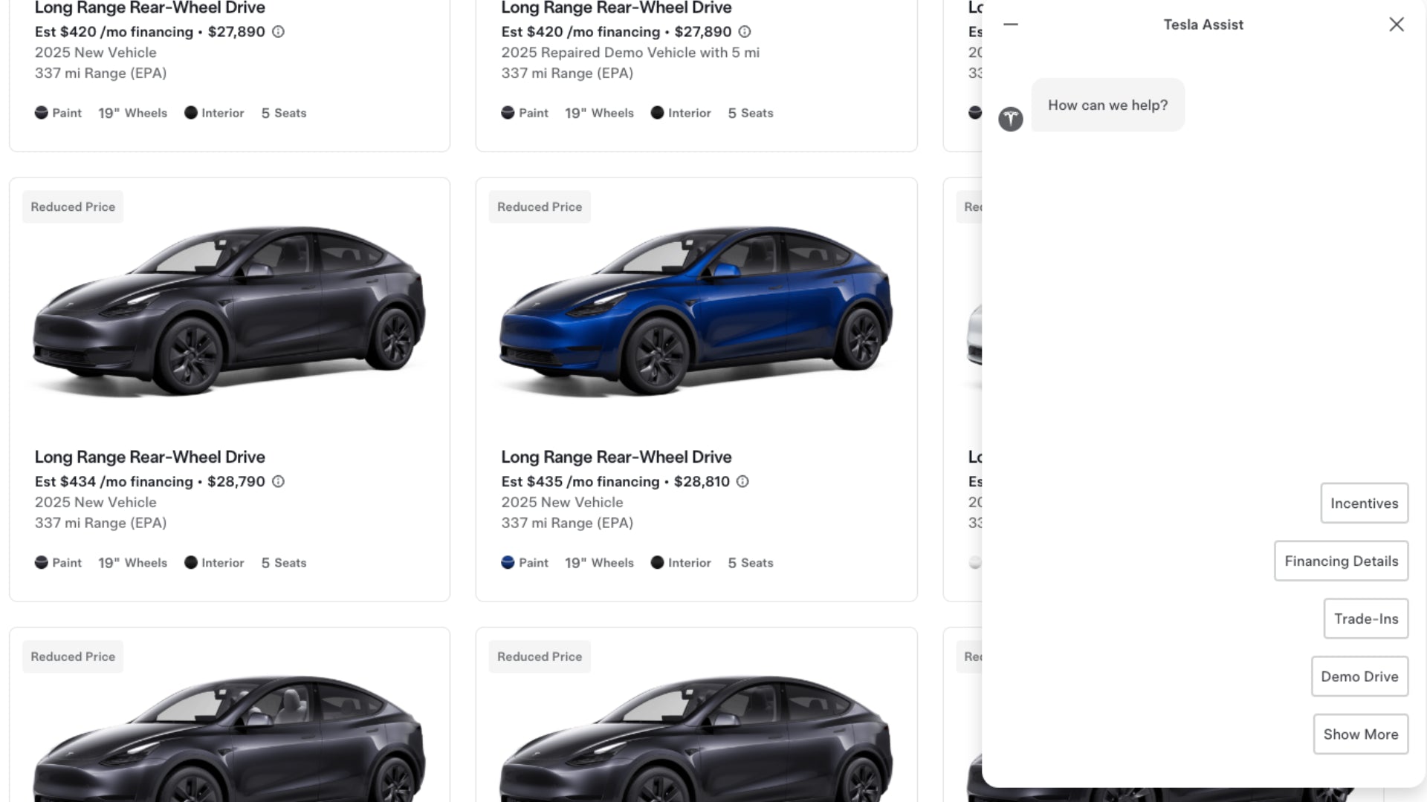Click Reduced Price badge on bottom-left card

click(73, 657)
